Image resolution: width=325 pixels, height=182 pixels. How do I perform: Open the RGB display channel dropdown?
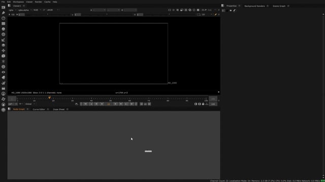37,10
